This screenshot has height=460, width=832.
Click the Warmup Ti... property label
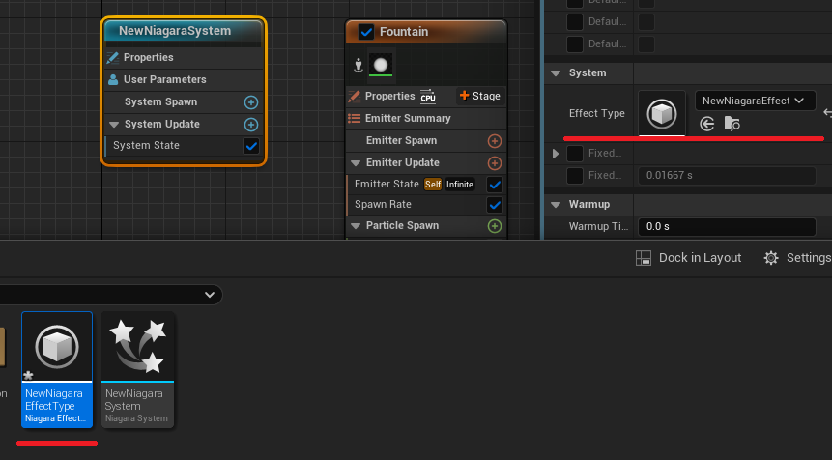(x=598, y=226)
